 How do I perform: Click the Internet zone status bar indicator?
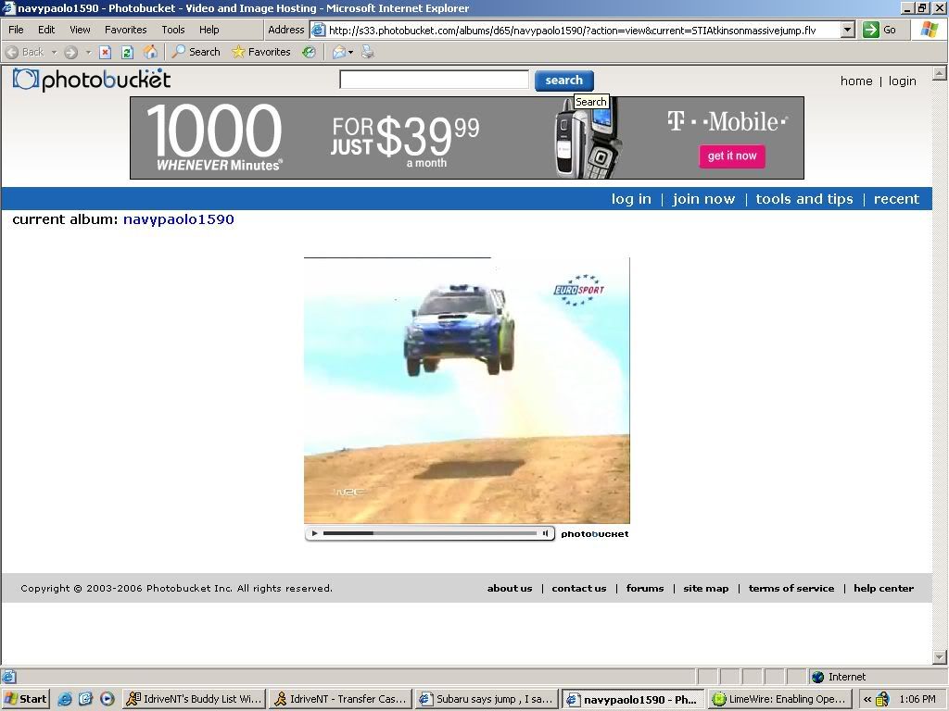[x=838, y=677]
